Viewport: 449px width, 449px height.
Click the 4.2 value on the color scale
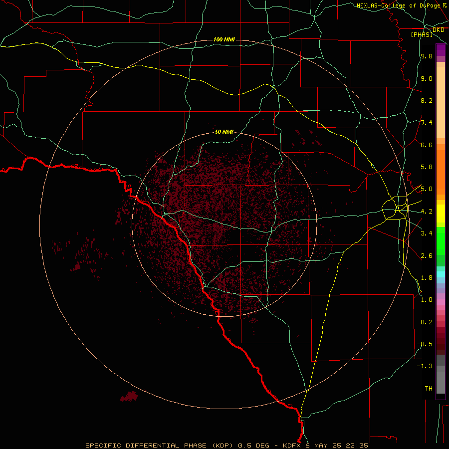pyautogui.click(x=427, y=212)
